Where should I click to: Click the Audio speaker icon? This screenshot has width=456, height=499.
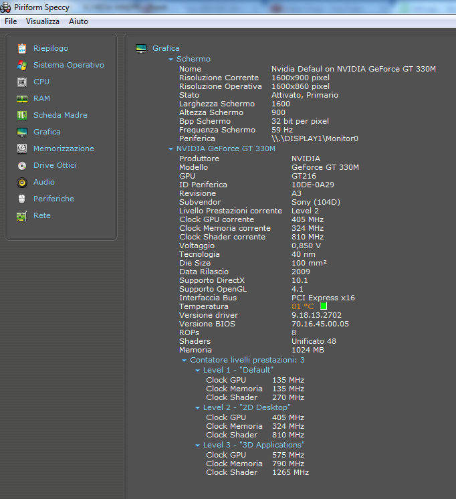(22, 183)
